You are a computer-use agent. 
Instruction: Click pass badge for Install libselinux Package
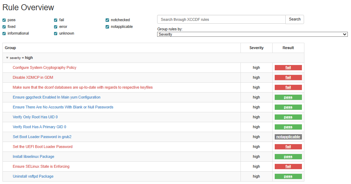(288, 157)
